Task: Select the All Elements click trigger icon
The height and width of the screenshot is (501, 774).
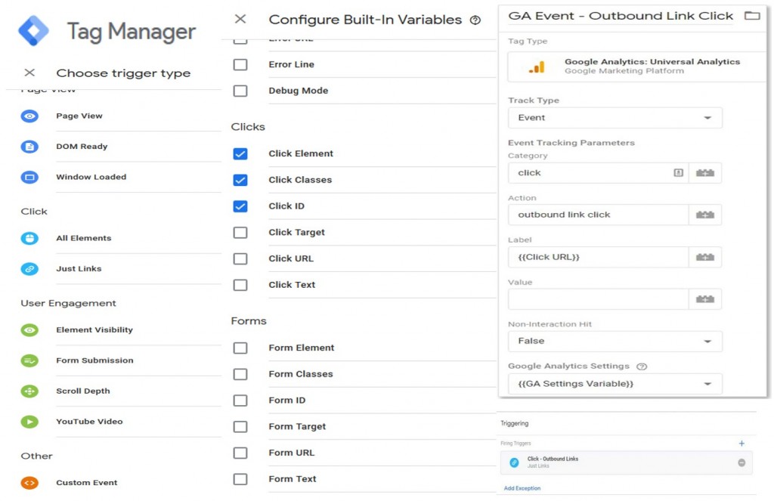Action: [29, 238]
